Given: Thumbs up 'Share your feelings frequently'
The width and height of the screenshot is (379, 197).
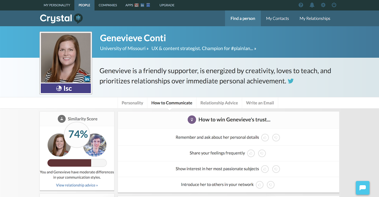Looking at the screenshot, I should click(251, 153).
